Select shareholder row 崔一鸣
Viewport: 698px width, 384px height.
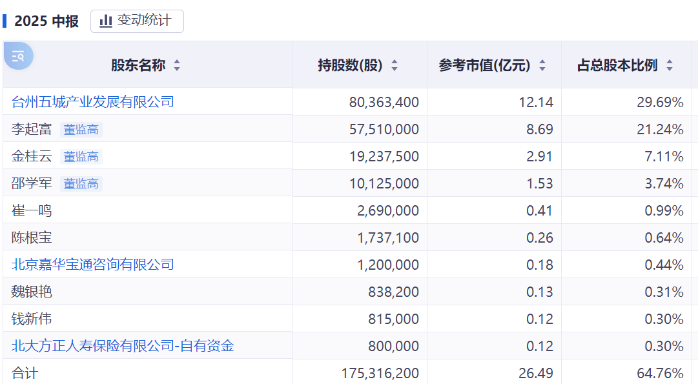click(32, 211)
